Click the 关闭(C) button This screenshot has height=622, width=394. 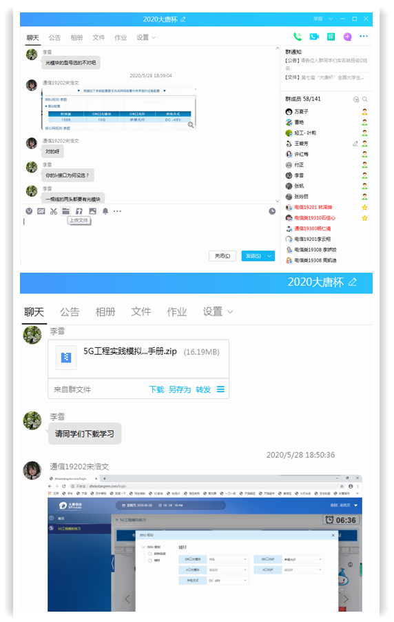(222, 256)
